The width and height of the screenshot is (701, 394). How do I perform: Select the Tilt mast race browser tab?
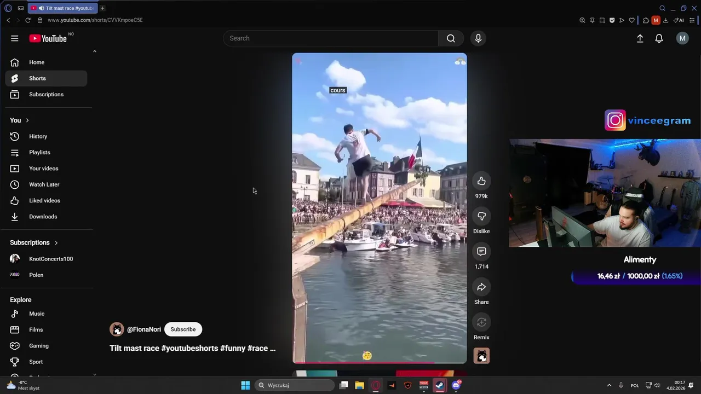(62, 8)
